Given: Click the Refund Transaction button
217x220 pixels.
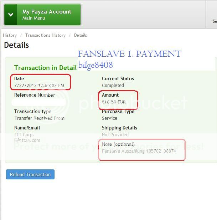Looking at the screenshot, I should click(x=30, y=174).
